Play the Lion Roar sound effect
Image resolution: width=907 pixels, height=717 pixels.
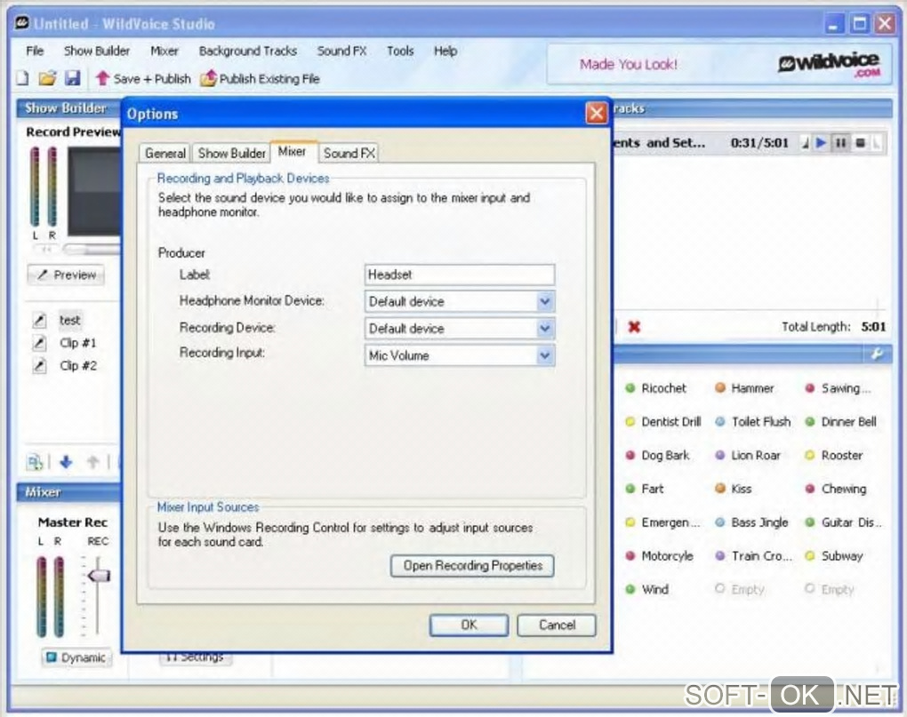point(748,455)
